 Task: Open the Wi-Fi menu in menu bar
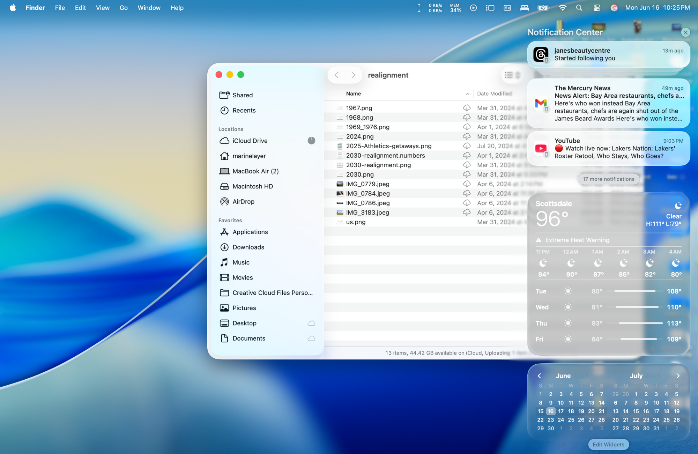tap(563, 7)
